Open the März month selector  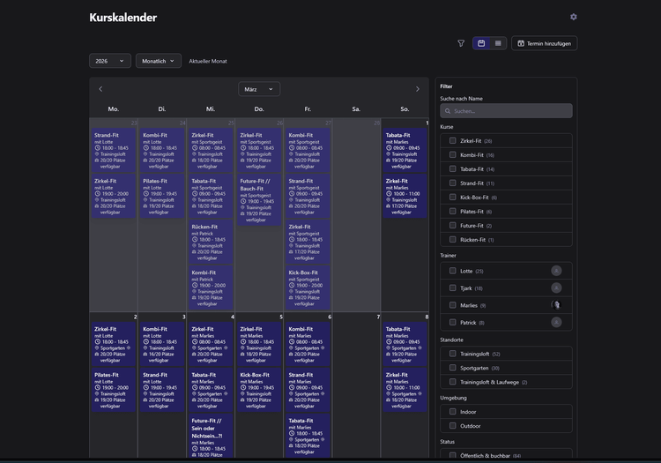[x=259, y=89]
